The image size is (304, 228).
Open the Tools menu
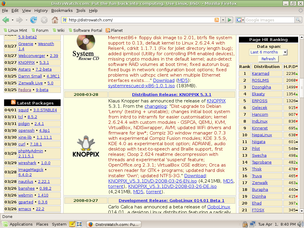coord(81,10)
